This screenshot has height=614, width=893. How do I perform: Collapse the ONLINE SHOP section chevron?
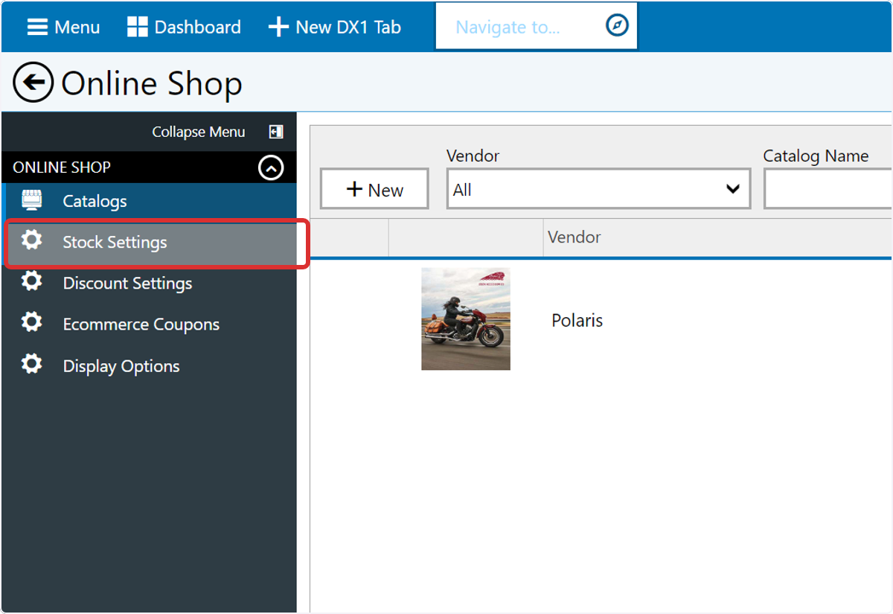(x=271, y=168)
